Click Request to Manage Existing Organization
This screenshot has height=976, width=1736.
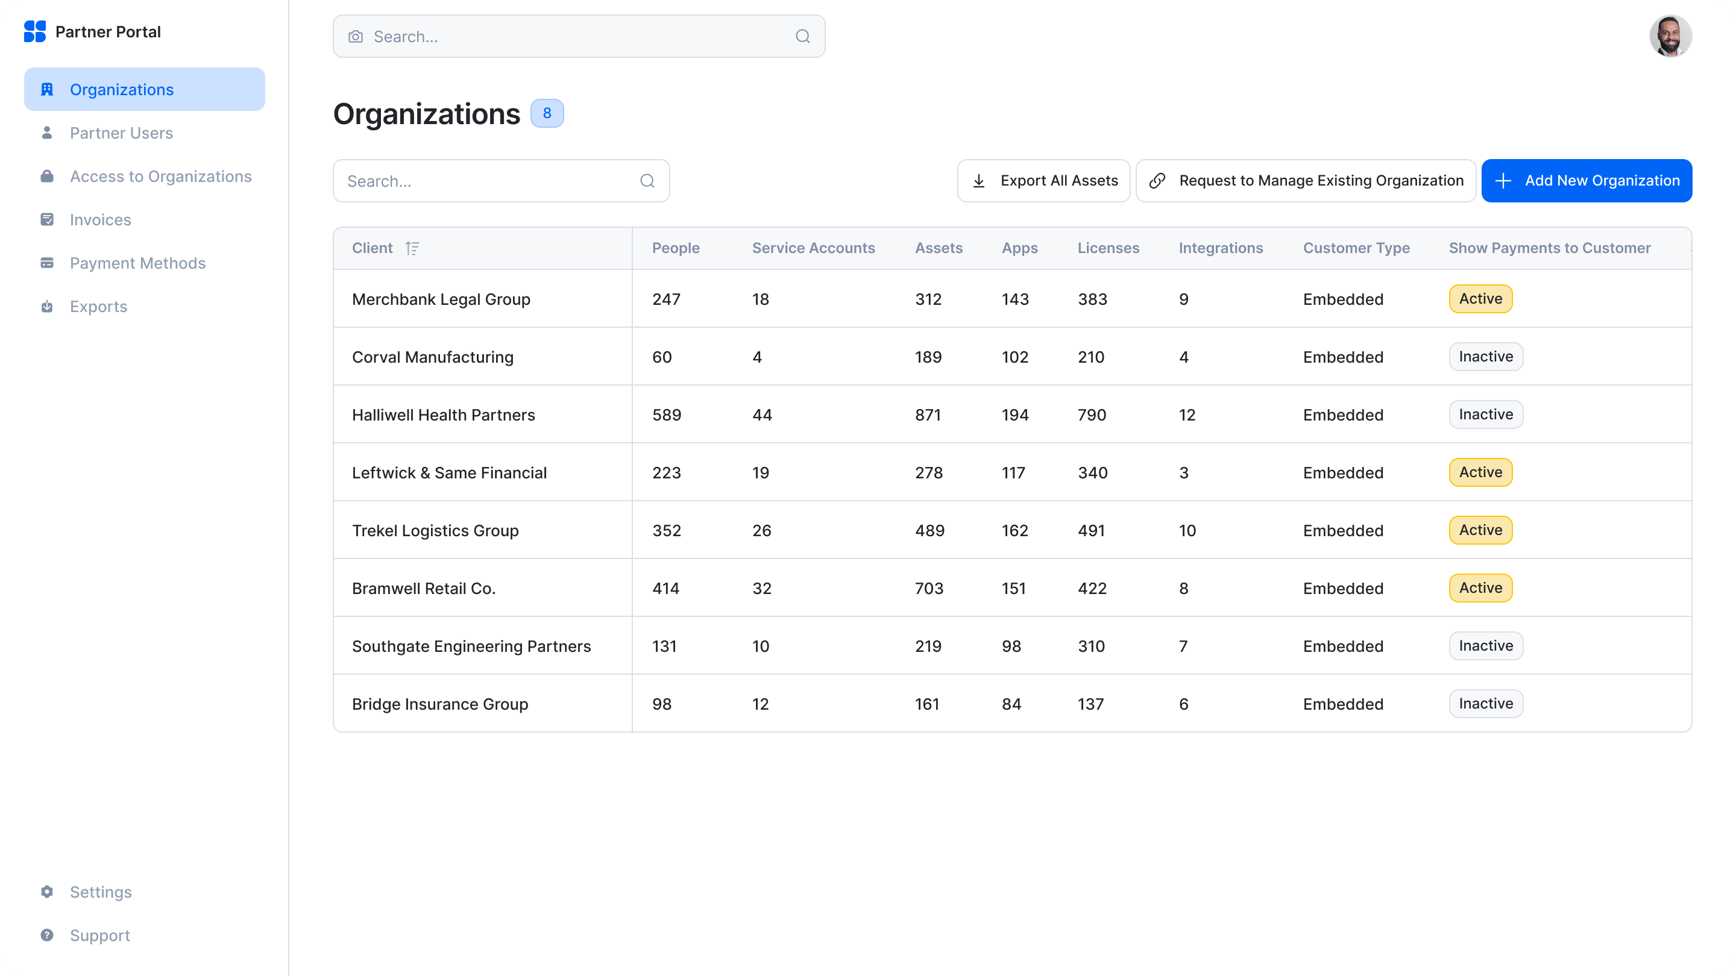tap(1306, 181)
